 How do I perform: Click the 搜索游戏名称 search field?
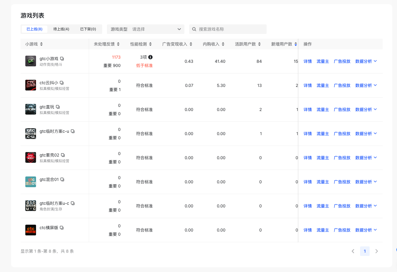231,29
